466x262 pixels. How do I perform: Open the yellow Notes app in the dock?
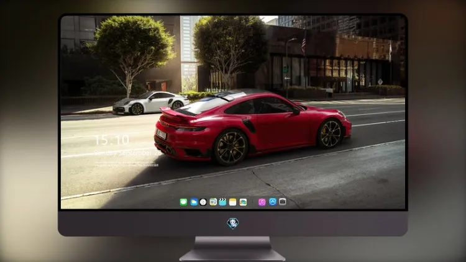233,202
